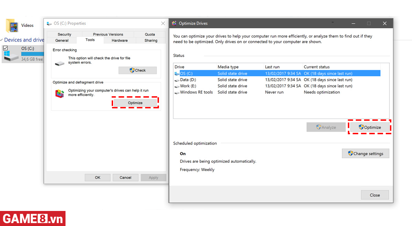Click the defragment icon in Optimize section
Screen dimensions: 412x226
pos(60,94)
